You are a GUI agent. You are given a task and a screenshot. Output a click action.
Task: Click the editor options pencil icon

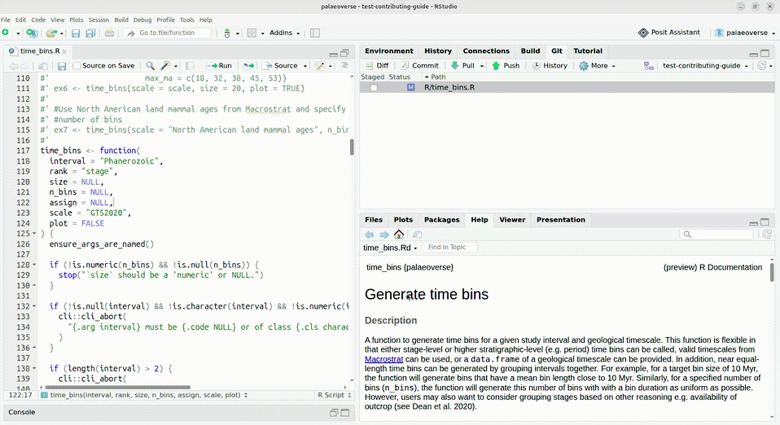pos(320,66)
